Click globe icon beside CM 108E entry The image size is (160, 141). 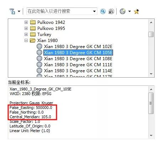coord(39,58)
